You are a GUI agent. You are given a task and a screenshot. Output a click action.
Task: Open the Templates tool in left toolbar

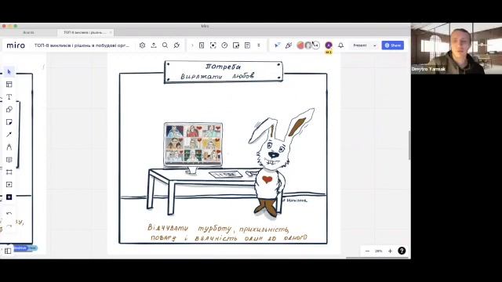(x=9, y=85)
